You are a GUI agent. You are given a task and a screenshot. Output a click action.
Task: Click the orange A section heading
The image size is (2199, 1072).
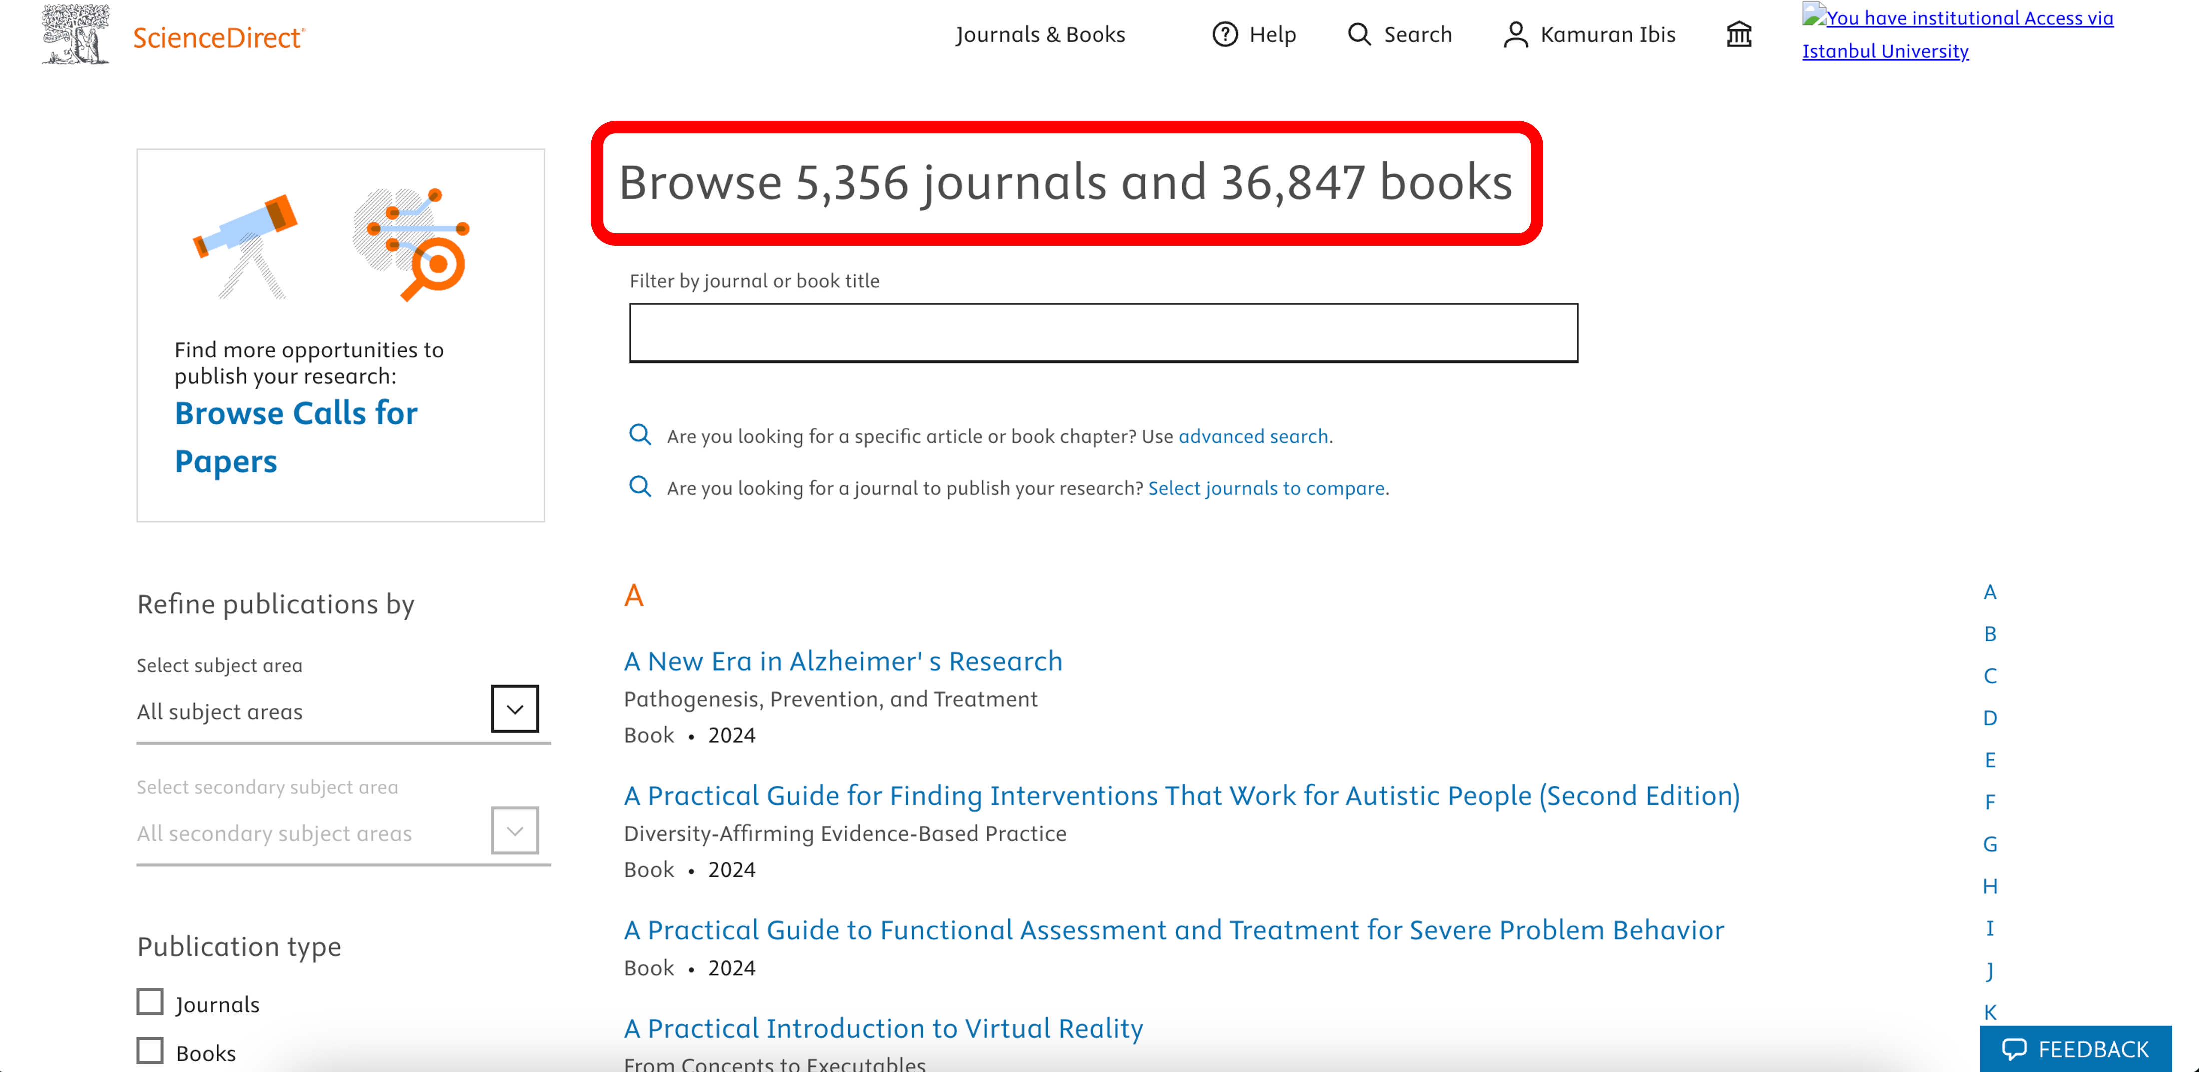(633, 595)
